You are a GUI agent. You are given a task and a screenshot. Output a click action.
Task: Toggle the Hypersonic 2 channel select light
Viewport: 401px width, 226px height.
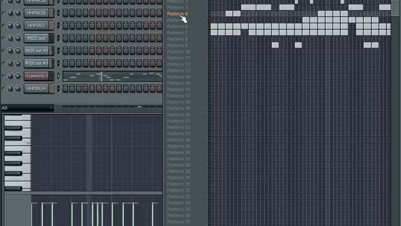click(58, 76)
